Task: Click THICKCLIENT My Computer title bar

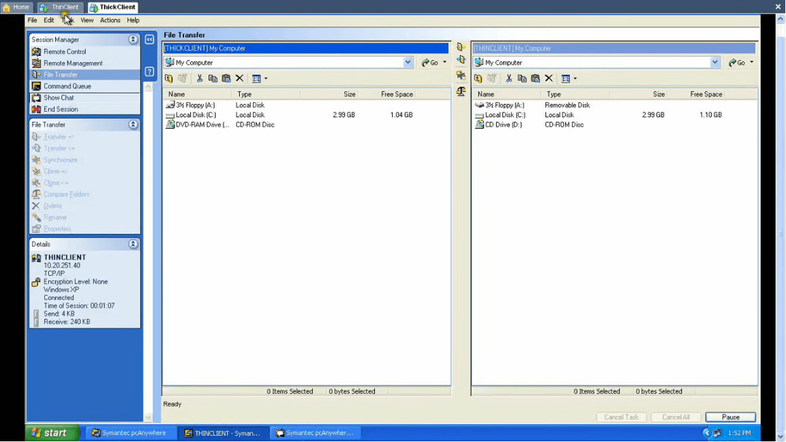Action: point(306,48)
